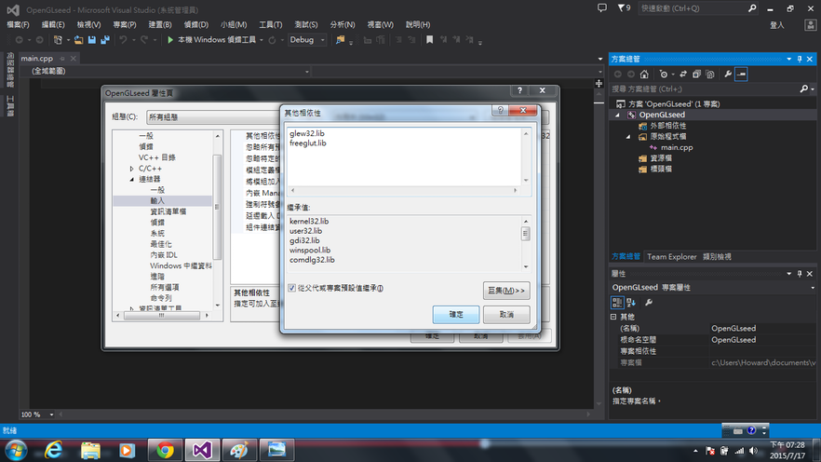The height and width of the screenshot is (462, 821).
Task: Collapse the OpenGLseed project node
Action: pos(617,115)
